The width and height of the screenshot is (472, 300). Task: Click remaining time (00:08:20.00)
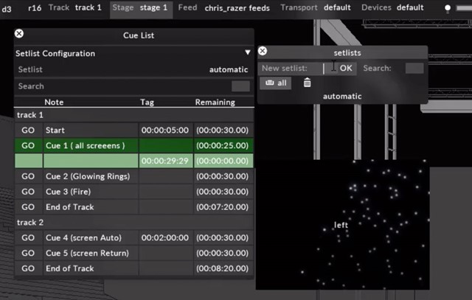coord(223,268)
